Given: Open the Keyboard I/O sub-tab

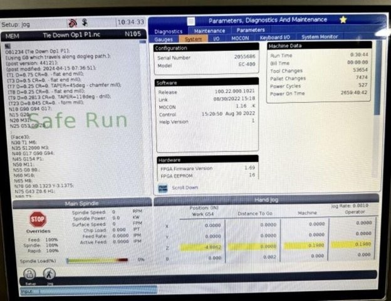Looking at the screenshot, I should coord(275,38).
